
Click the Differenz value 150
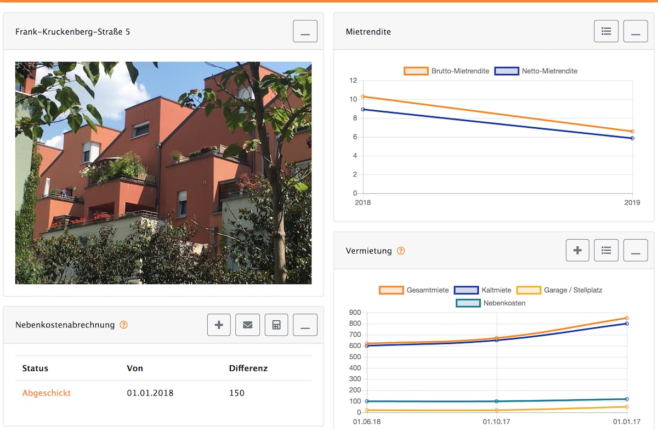[x=237, y=393]
